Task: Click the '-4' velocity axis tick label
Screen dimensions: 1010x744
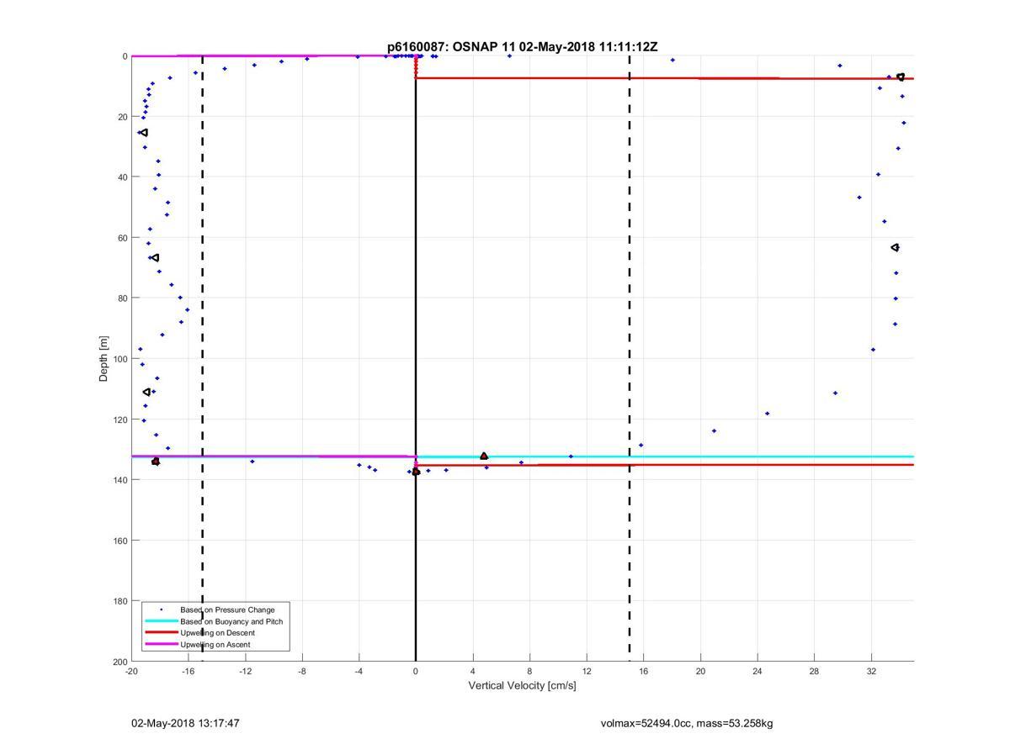Action: (x=359, y=672)
